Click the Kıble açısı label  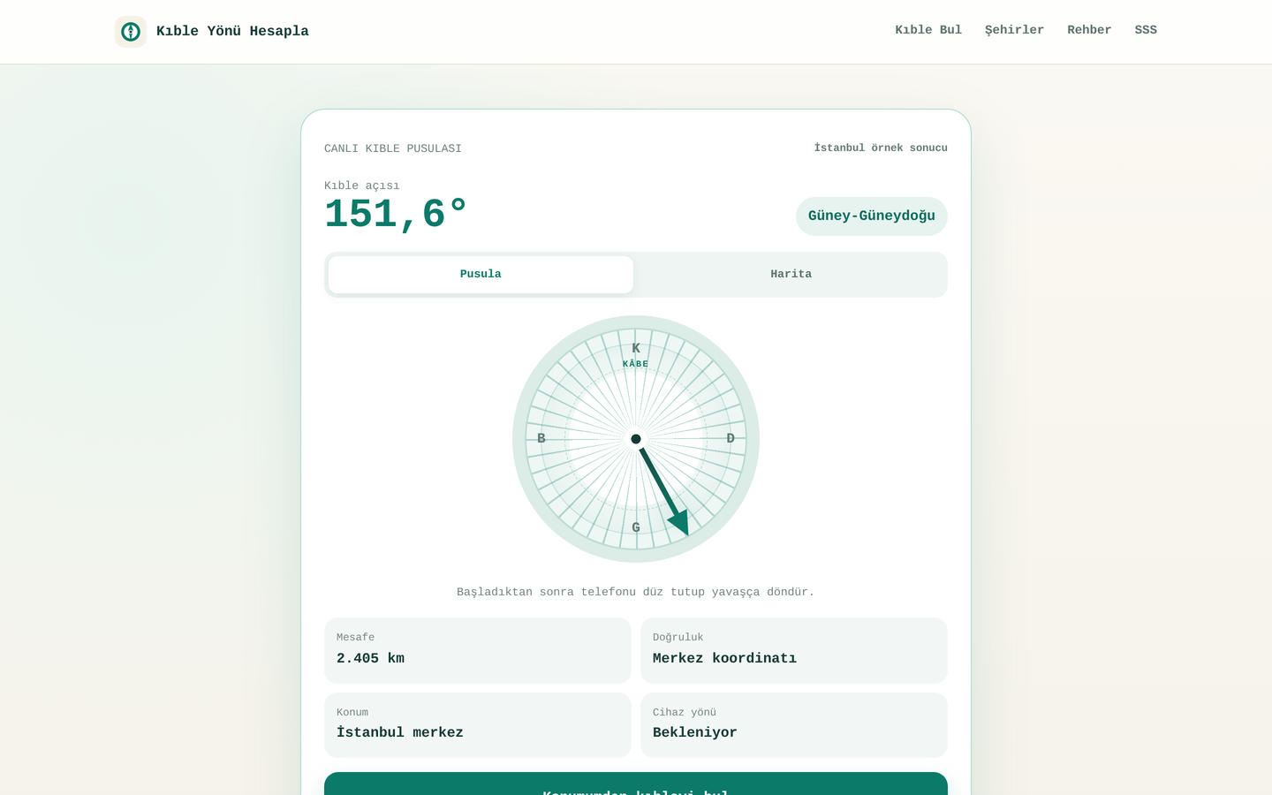(x=362, y=185)
